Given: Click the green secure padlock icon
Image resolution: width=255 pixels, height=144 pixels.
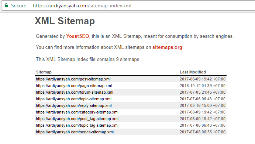Looking at the screenshot, I should click(x=6, y=6).
